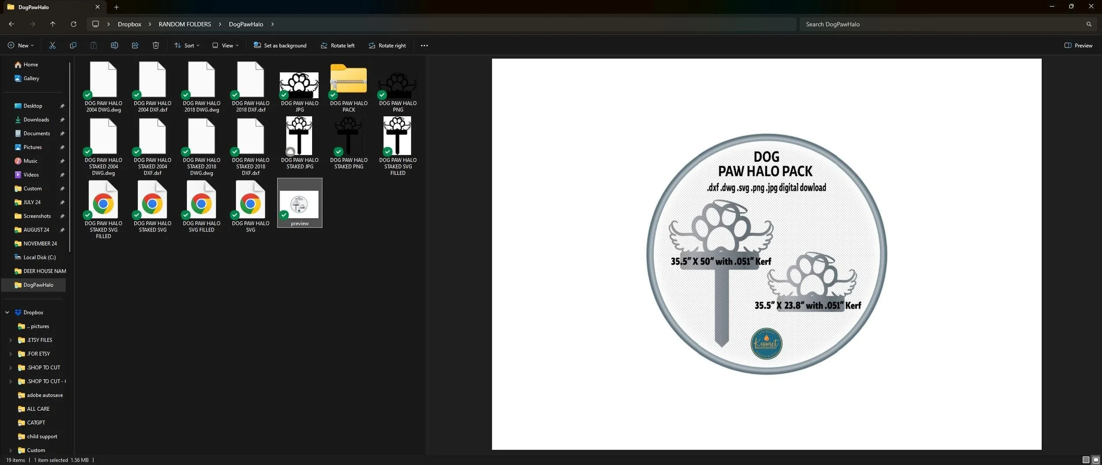
Task: Open a new tab with plus button
Action: click(x=116, y=7)
